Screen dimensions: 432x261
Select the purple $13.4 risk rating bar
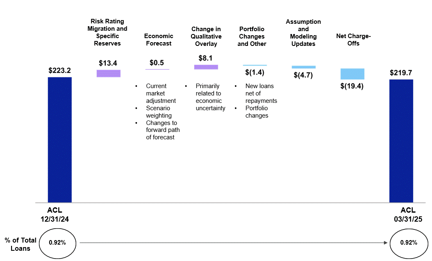pos(109,73)
